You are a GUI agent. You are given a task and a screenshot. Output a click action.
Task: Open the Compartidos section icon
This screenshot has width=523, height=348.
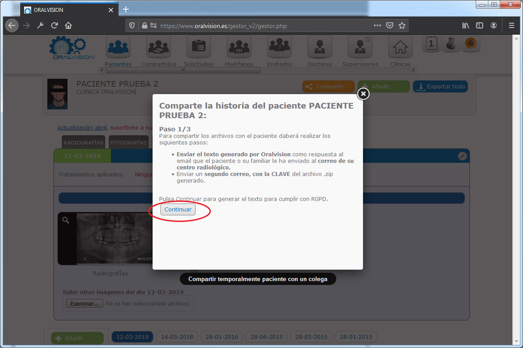[158, 48]
